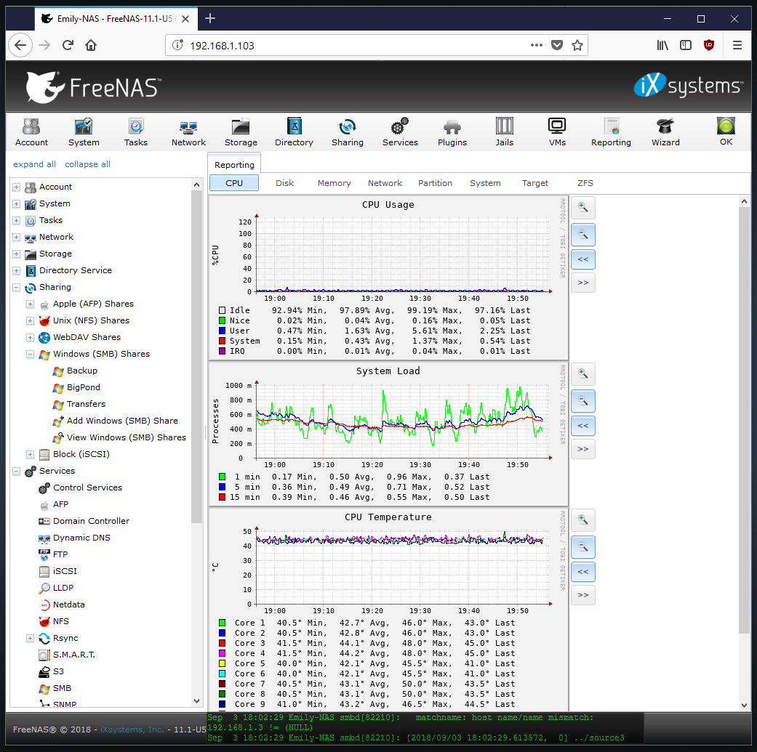This screenshot has width=757, height=752.
Task: Shift CPU Temperature graph back in time
Action: point(582,572)
